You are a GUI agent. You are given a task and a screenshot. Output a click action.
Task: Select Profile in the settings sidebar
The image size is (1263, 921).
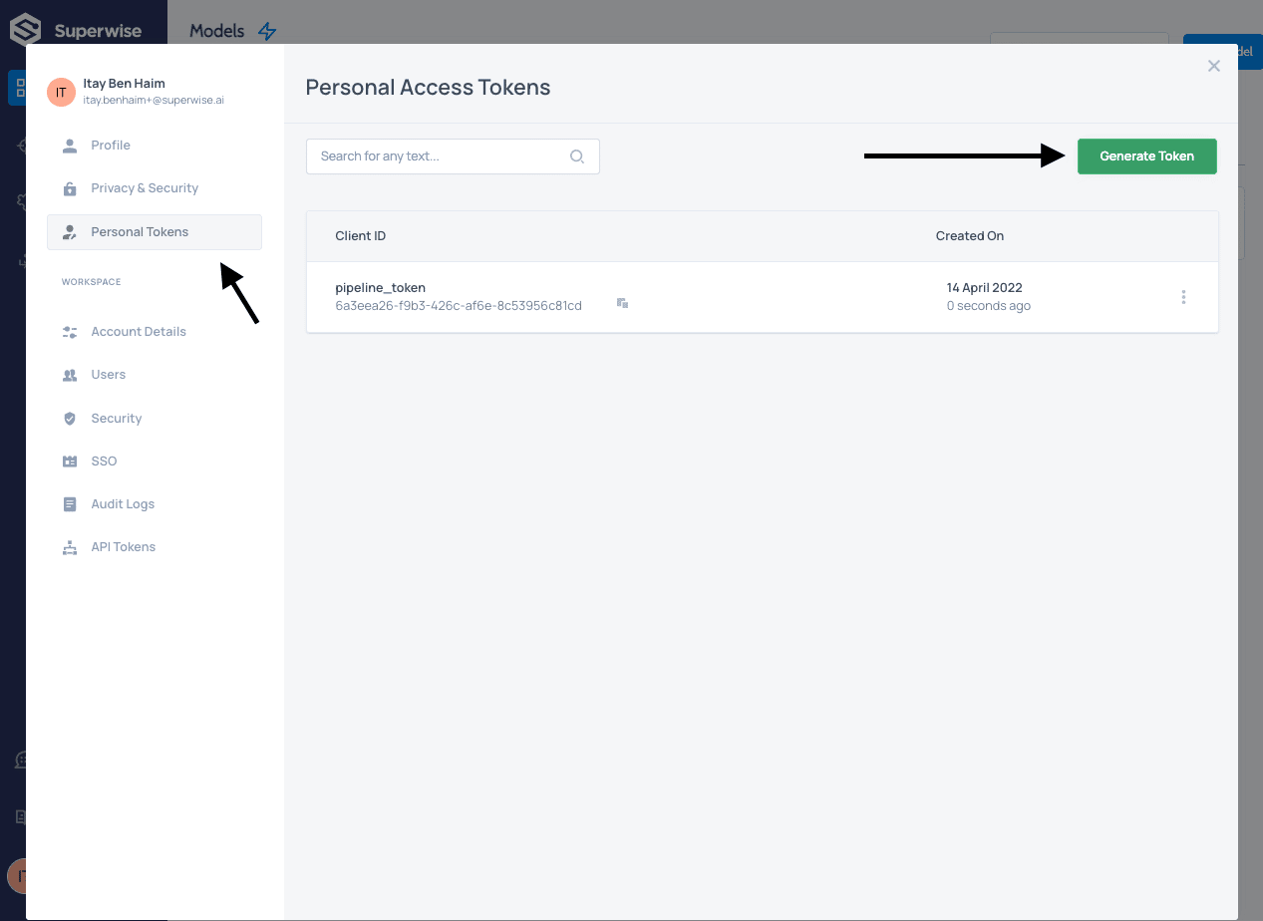click(x=110, y=145)
